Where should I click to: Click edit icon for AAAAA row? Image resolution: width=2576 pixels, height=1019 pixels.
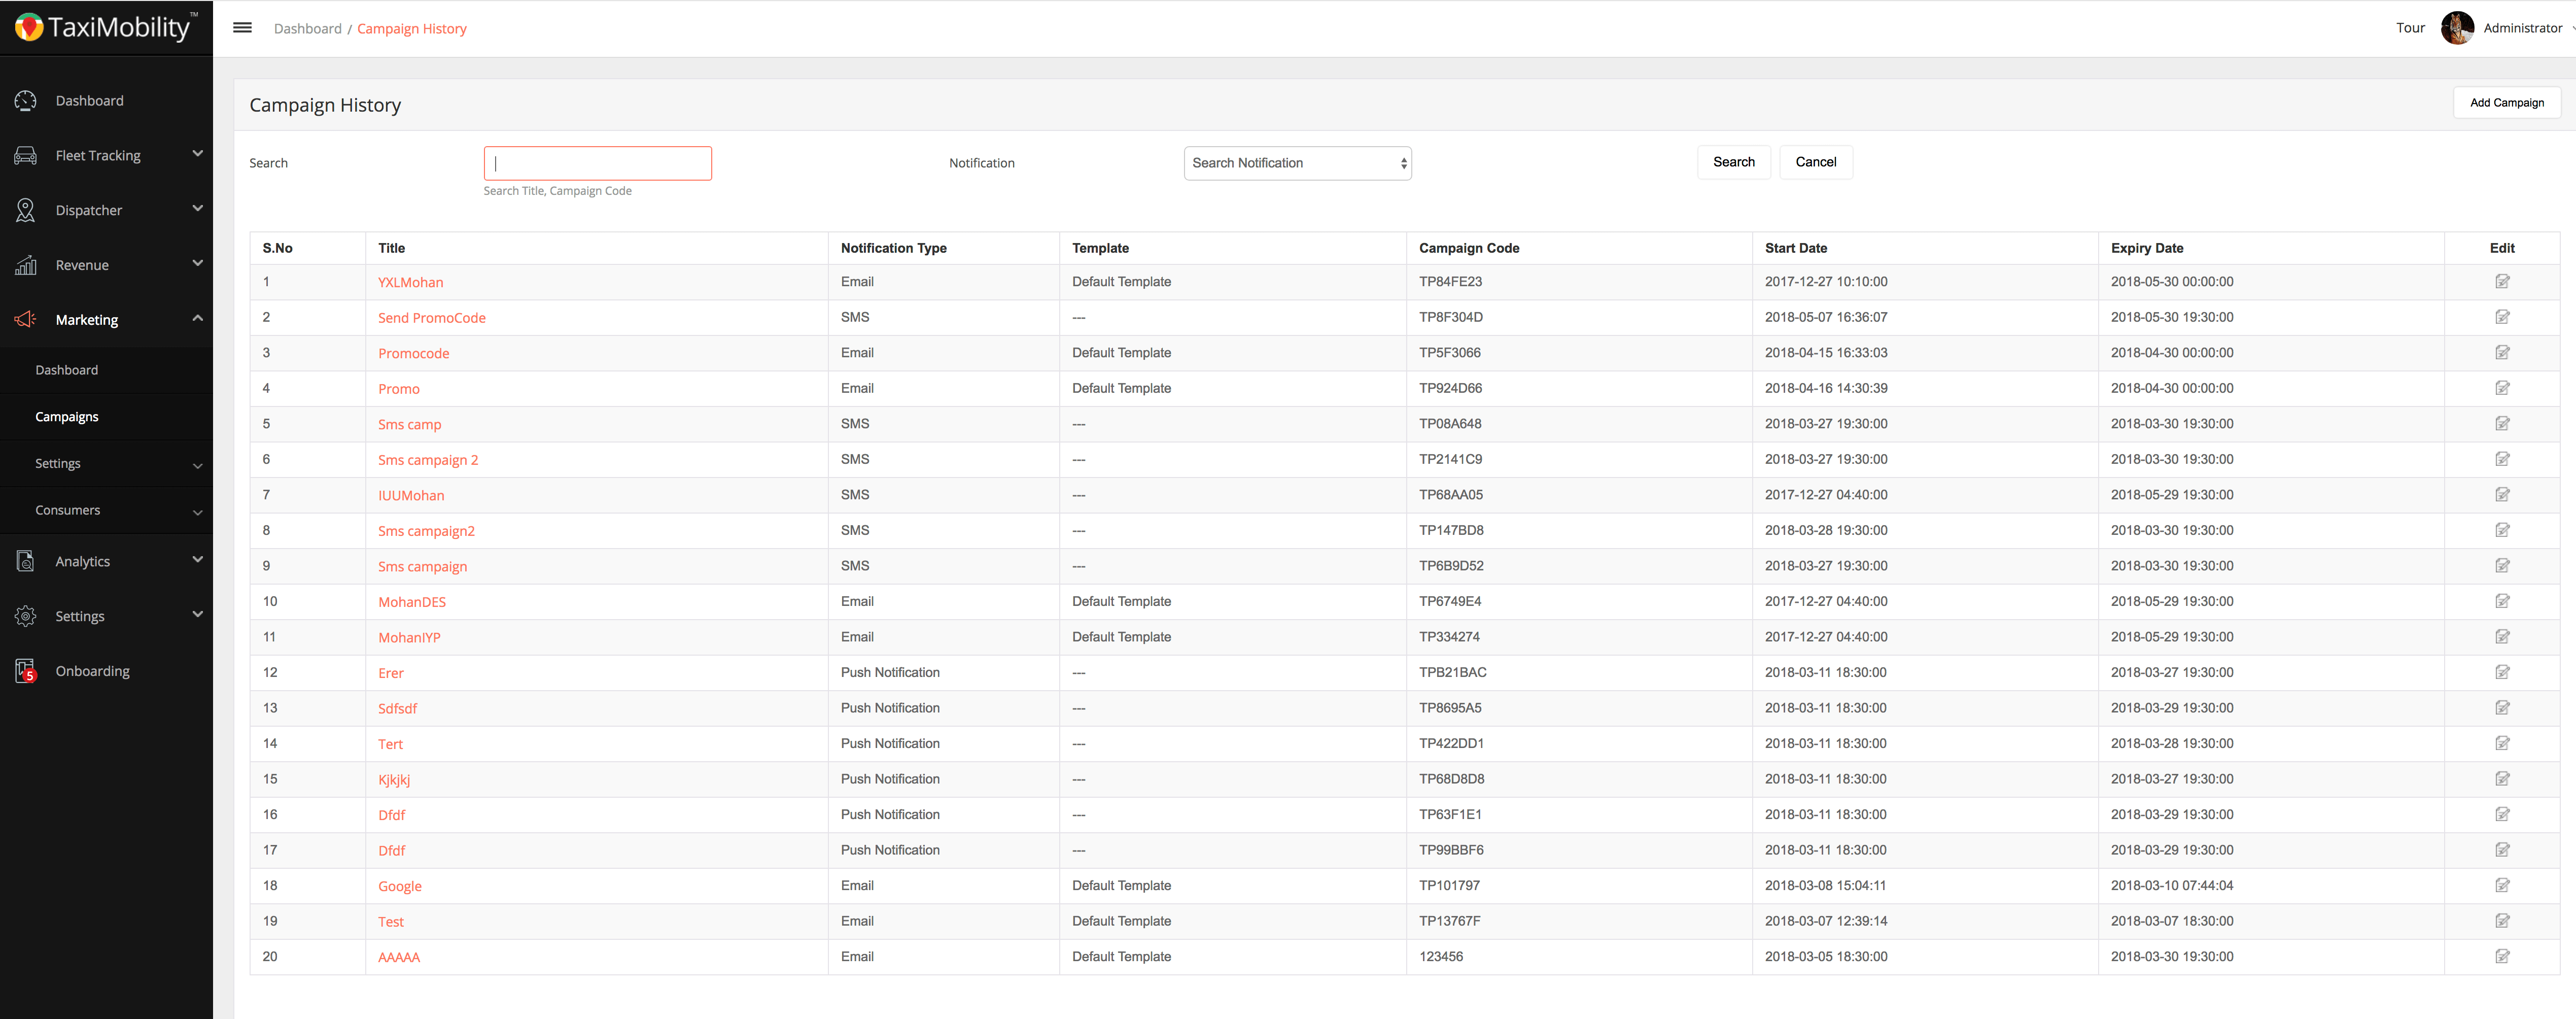coord(2502,956)
